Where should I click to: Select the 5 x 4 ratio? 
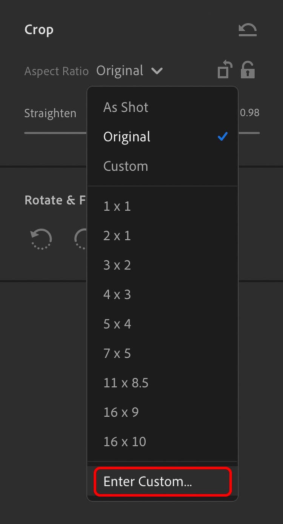pyautogui.click(x=117, y=324)
